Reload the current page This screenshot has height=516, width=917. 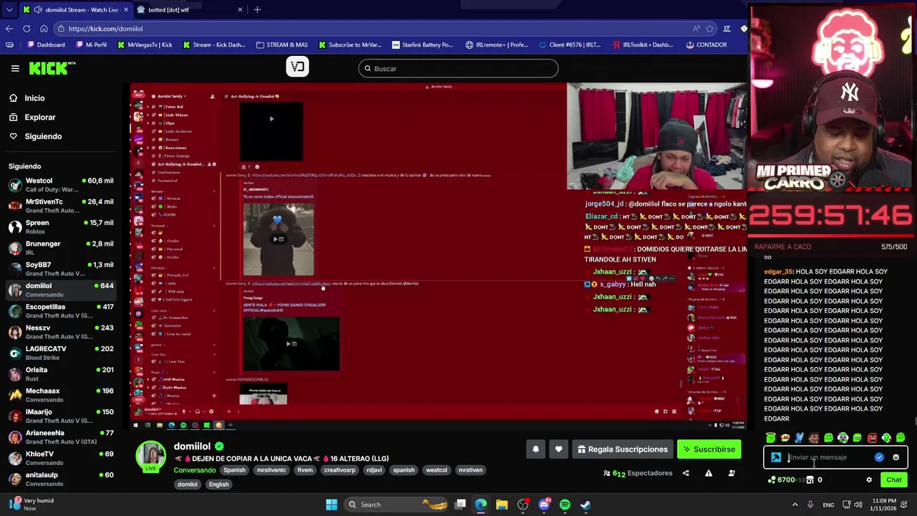point(27,29)
